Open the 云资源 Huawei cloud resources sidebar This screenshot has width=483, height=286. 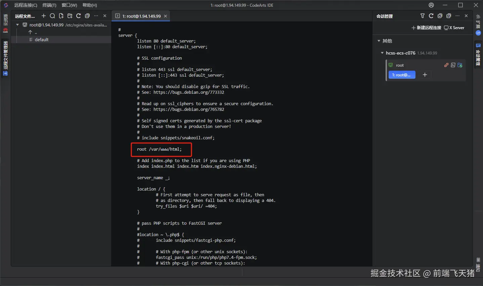click(x=5, y=23)
